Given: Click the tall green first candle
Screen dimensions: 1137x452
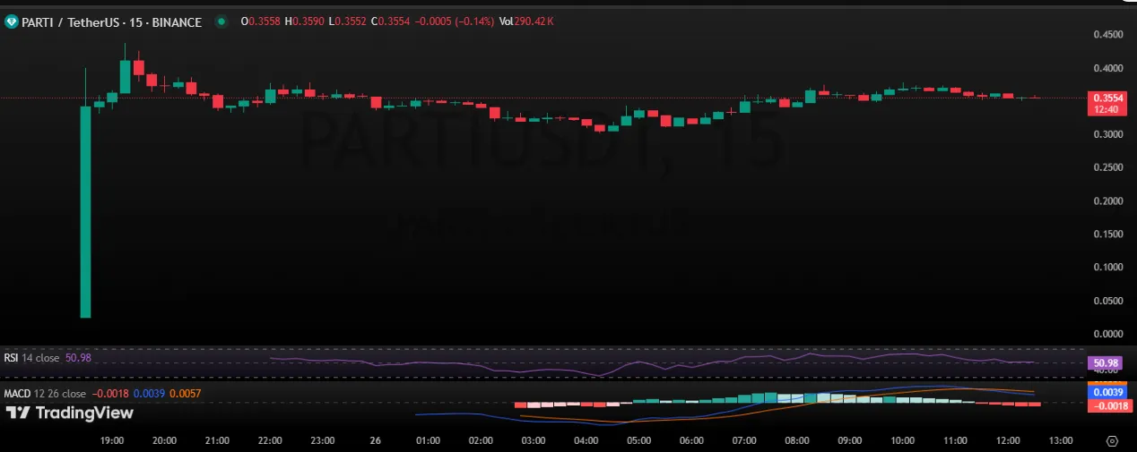Looking at the screenshot, I should point(86,211).
